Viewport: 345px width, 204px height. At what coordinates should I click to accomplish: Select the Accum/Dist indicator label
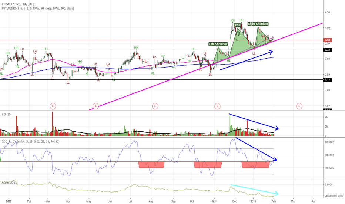pyautogui.click(x=9, y=182)
